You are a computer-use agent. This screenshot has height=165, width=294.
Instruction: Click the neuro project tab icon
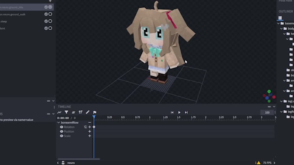click(63, 163)
